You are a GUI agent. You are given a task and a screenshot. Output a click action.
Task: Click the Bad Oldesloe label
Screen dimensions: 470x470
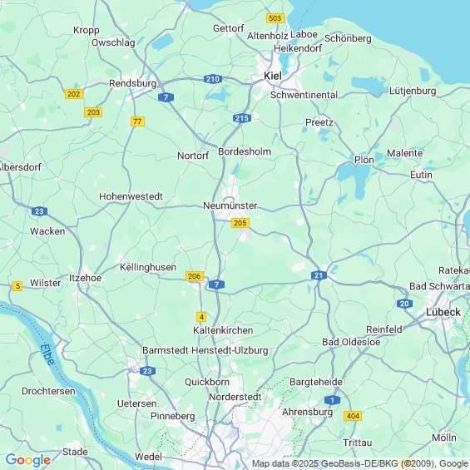(x=351, y=342)
